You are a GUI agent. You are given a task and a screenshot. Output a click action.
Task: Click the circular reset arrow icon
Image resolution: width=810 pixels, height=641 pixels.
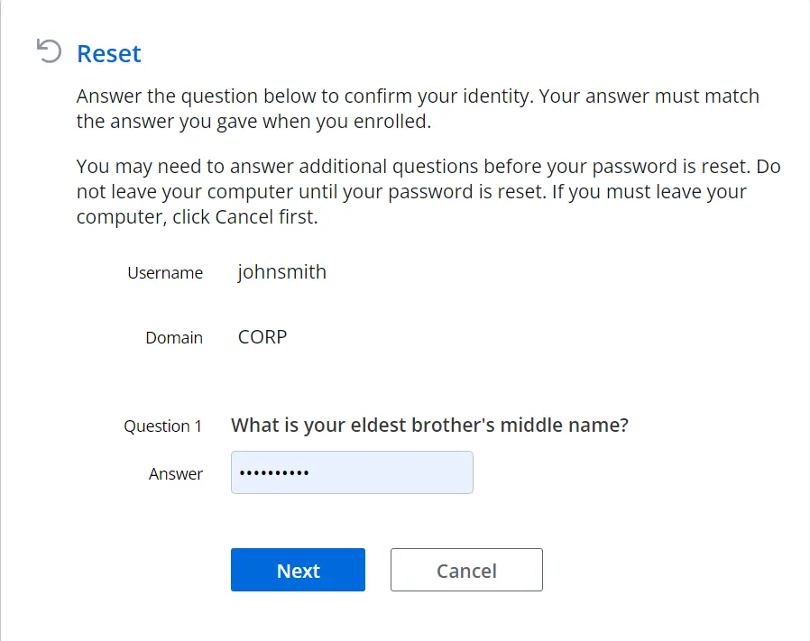point(49,51)
